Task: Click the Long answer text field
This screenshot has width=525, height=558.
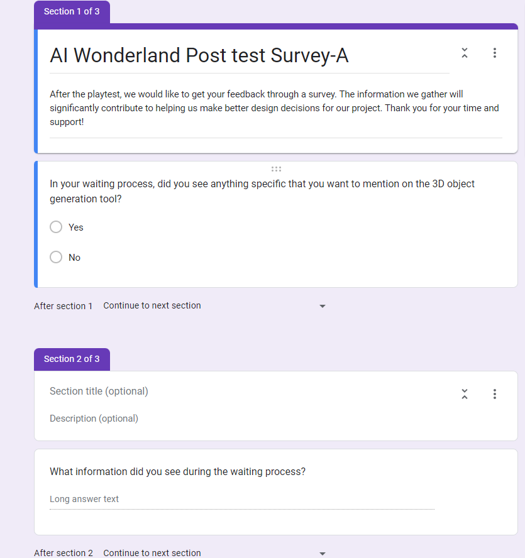Action: pos(242,500)
